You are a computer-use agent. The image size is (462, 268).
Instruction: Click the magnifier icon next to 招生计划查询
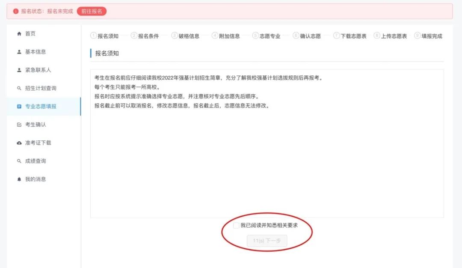(18, 88)
